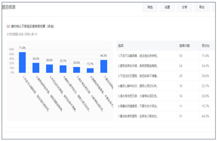This screenshot has width=217, height=141.
Task: Select the 20.0% bar in chart
Action: [x=77, y=70]
